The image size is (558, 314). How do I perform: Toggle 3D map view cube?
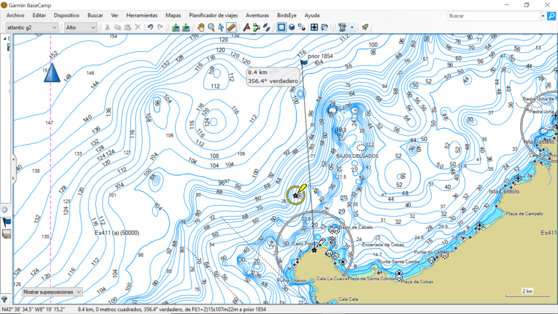tap(292, 27)
